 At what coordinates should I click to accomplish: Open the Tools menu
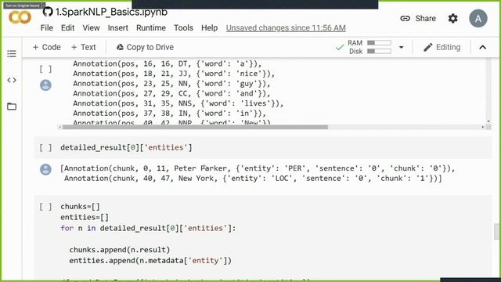click(183, 28)
